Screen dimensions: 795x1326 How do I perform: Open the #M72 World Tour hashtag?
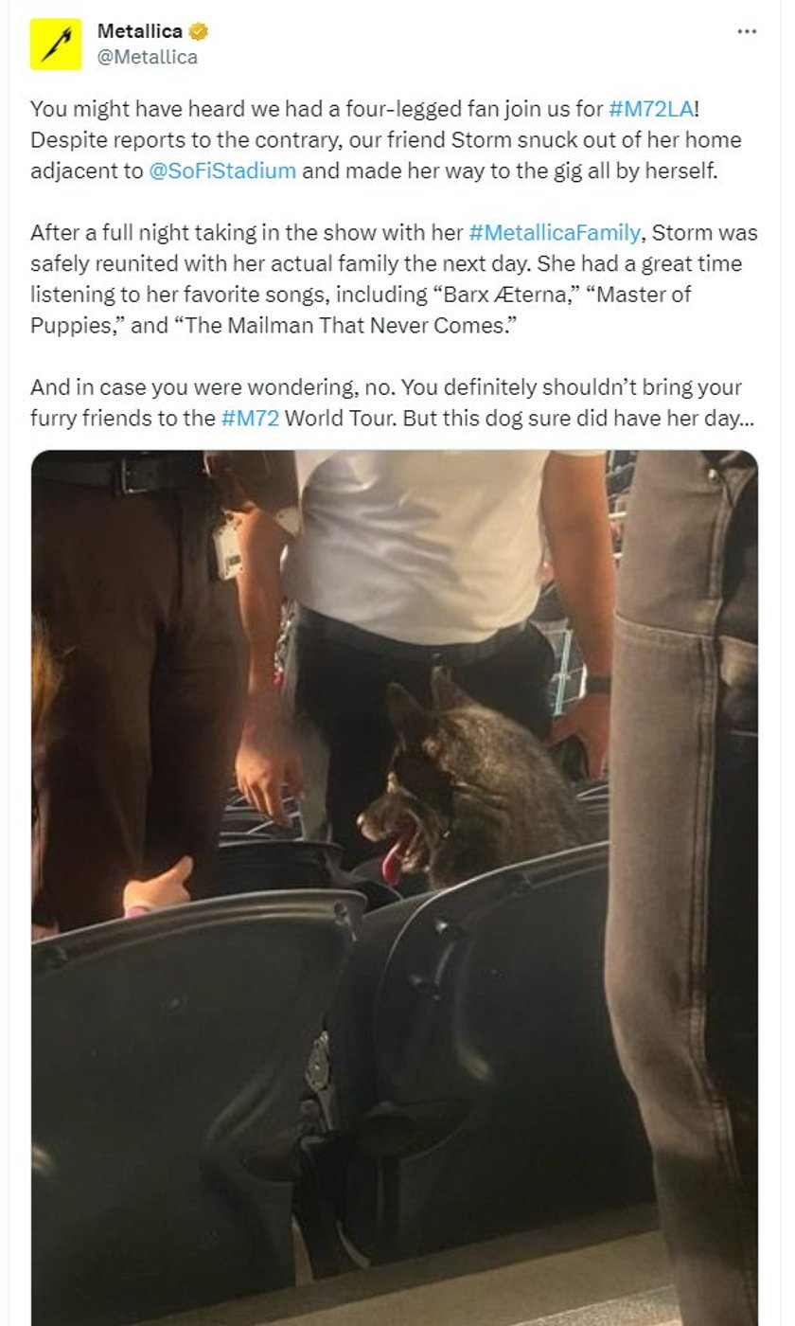250,418
